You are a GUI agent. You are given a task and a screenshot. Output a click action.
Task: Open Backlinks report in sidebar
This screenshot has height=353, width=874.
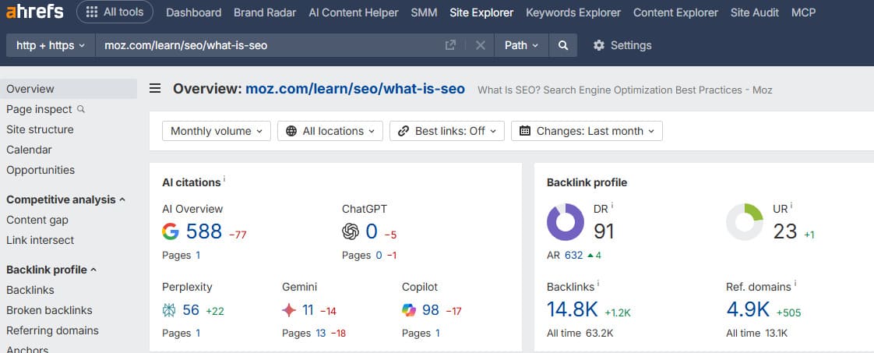30,290
